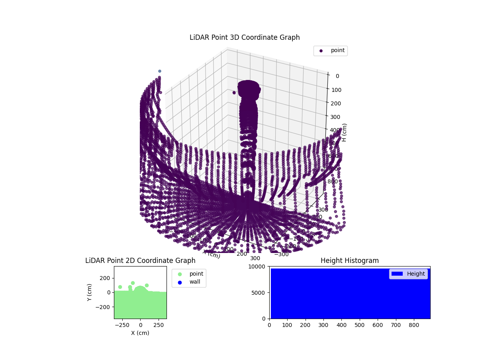This screenshot has height=358, width=478.
Task: Click the "5000" tick on histogram y-axis
Action: tap(259, 293)
